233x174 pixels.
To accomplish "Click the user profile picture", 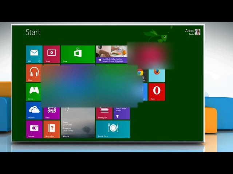I will (197, 32).
